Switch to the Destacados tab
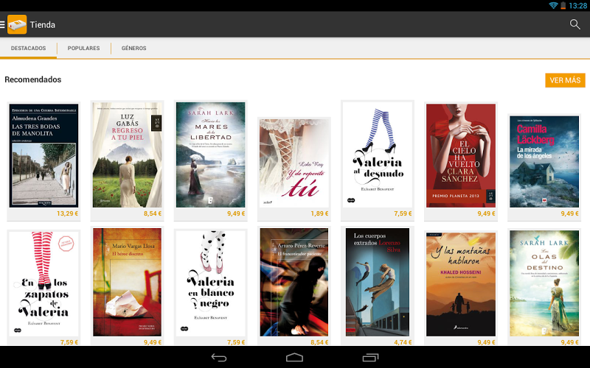Screen dimensions: 590x368 click(x=28, y=48)
